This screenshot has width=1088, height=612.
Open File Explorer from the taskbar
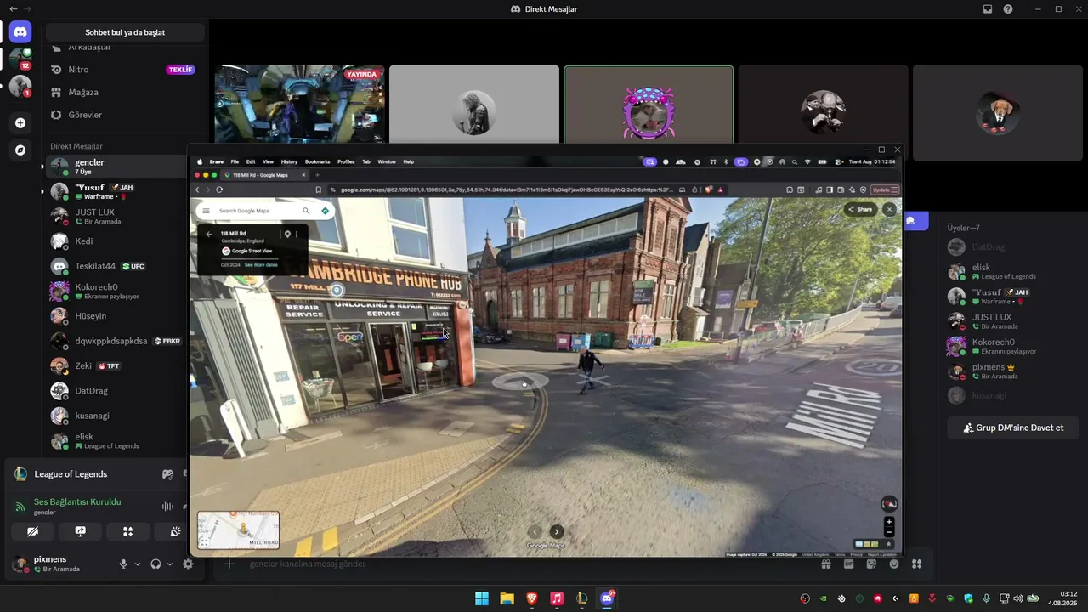point(507,598)
